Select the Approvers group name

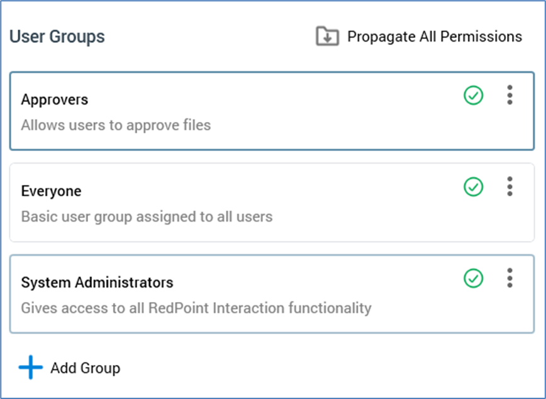(x=55, y=99)
